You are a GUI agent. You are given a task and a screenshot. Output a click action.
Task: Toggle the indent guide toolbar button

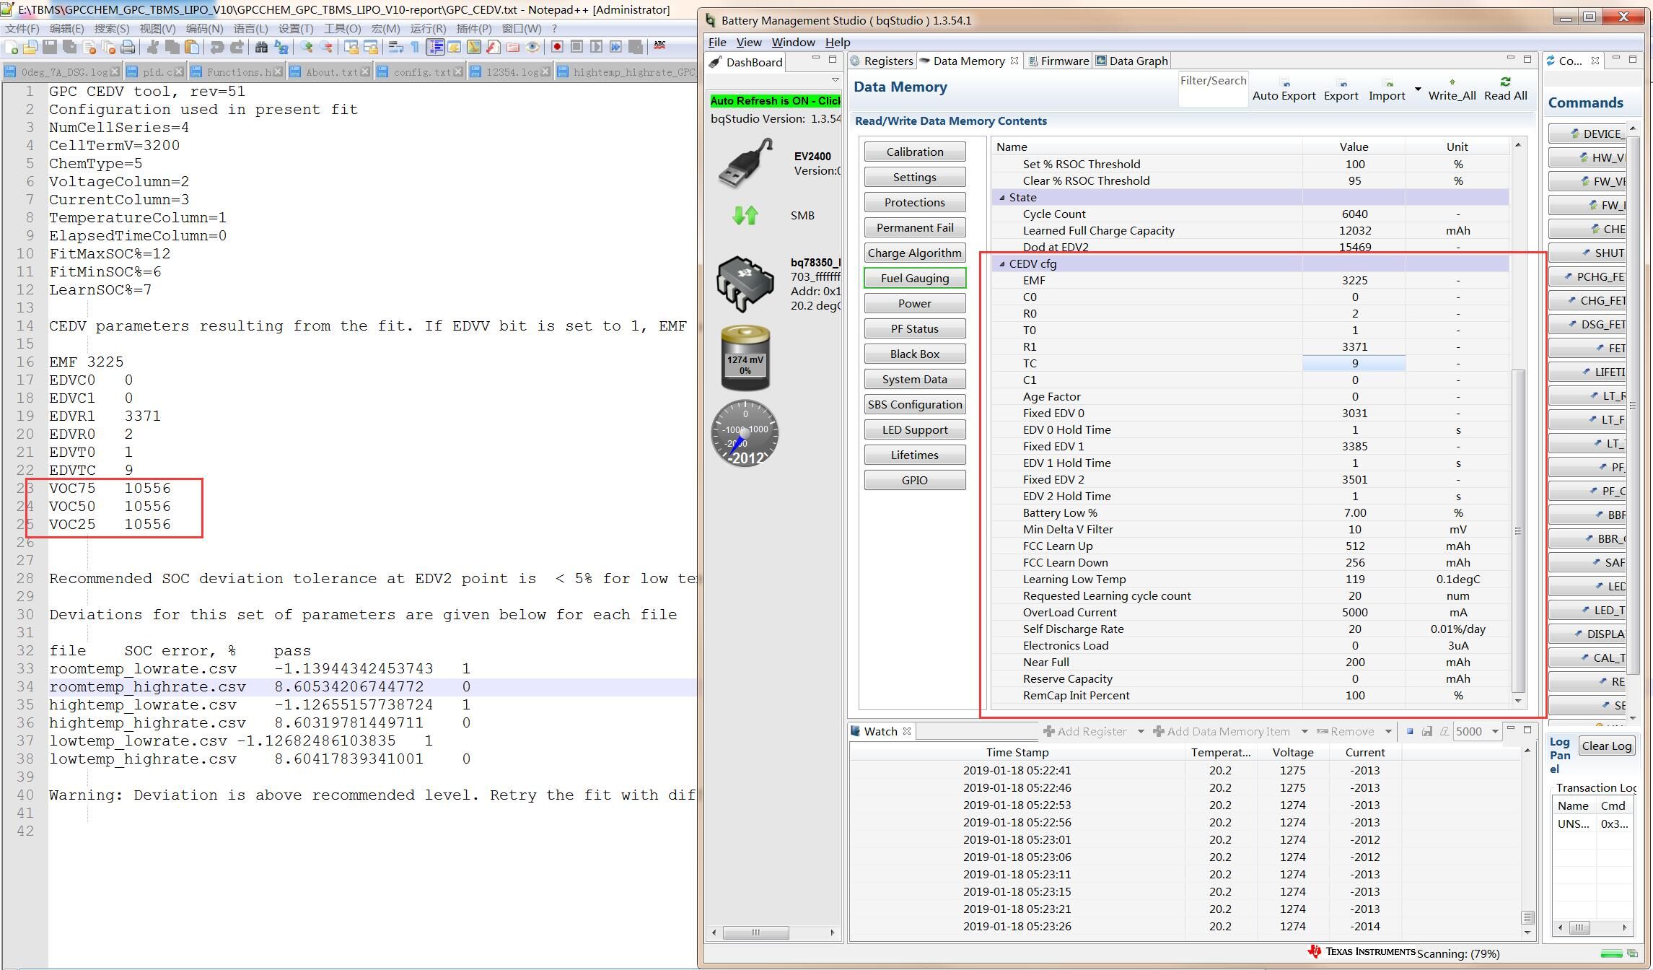tap(435, 48)
